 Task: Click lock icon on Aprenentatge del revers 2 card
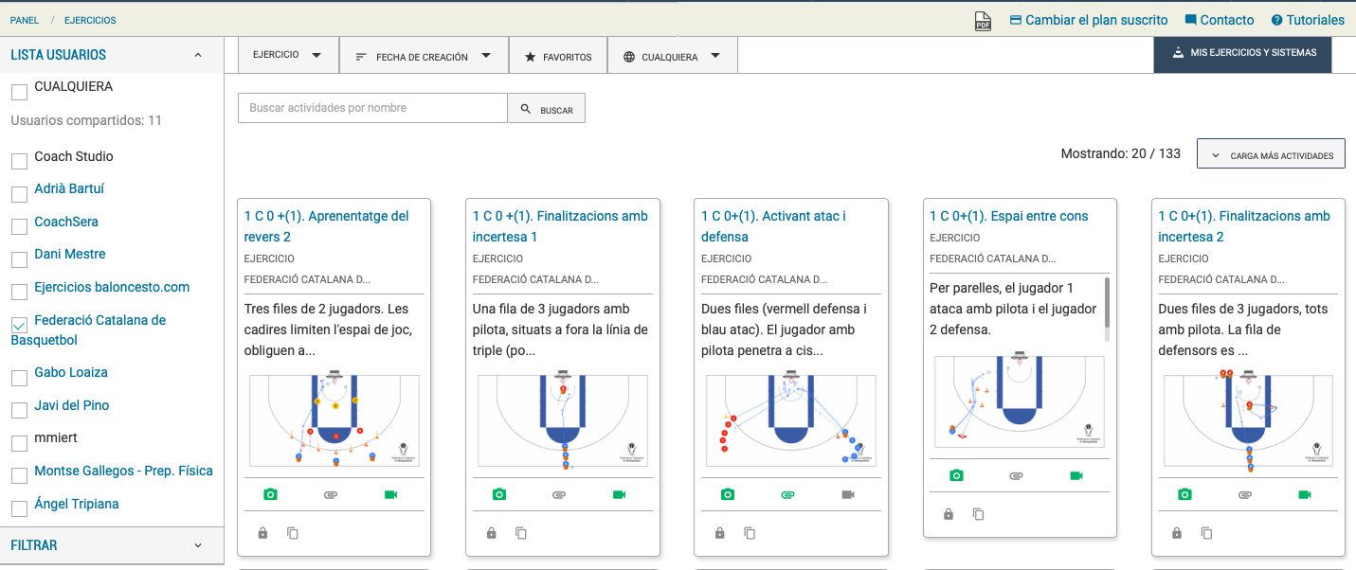point(262,533)
